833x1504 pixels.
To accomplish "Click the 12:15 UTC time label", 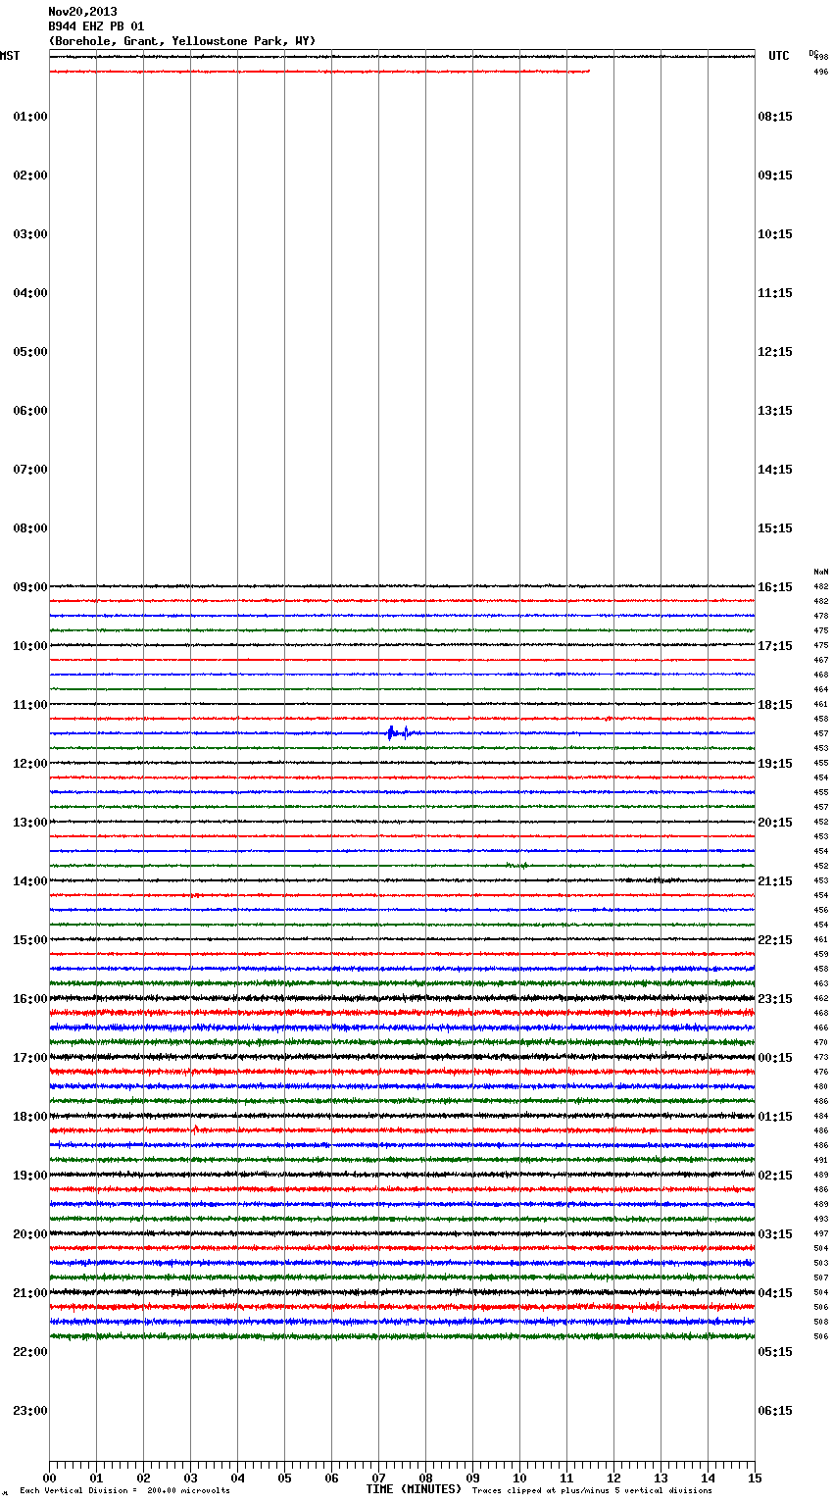I will [x=775, y=352].
